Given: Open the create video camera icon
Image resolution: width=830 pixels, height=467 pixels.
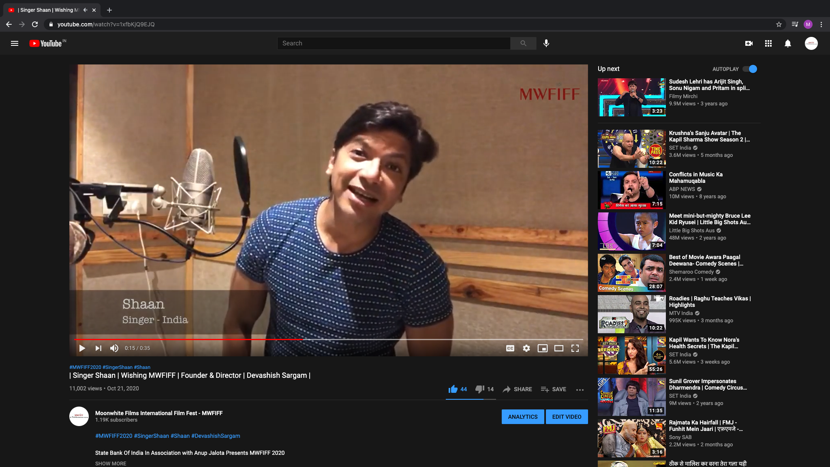Looking at the screenshot, I should 749,43.
